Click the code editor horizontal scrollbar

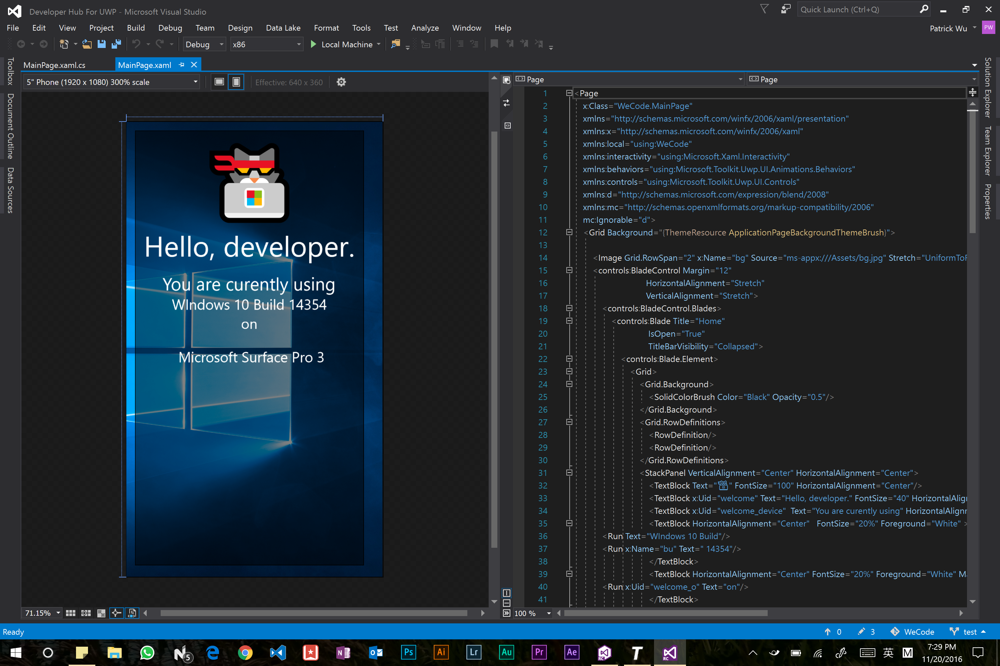click(x=666, y=613)
